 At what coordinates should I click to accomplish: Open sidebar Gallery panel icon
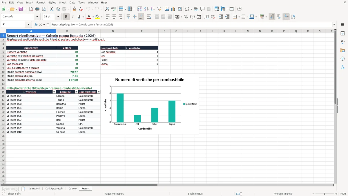coord(342,50)
